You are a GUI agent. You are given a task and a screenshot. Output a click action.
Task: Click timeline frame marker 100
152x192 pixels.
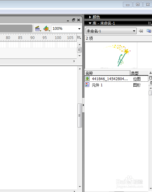point(58,37)
